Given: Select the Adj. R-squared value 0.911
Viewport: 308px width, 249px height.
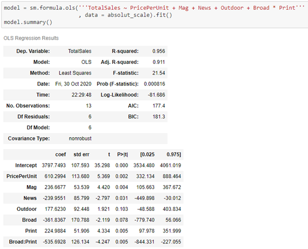Looking at the screenshot, I should tap(159, 62).
